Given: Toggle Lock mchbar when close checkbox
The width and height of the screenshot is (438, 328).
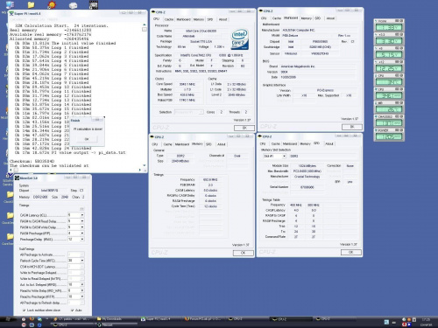Looking at the screenshot, I should click(x=24, y=311).
